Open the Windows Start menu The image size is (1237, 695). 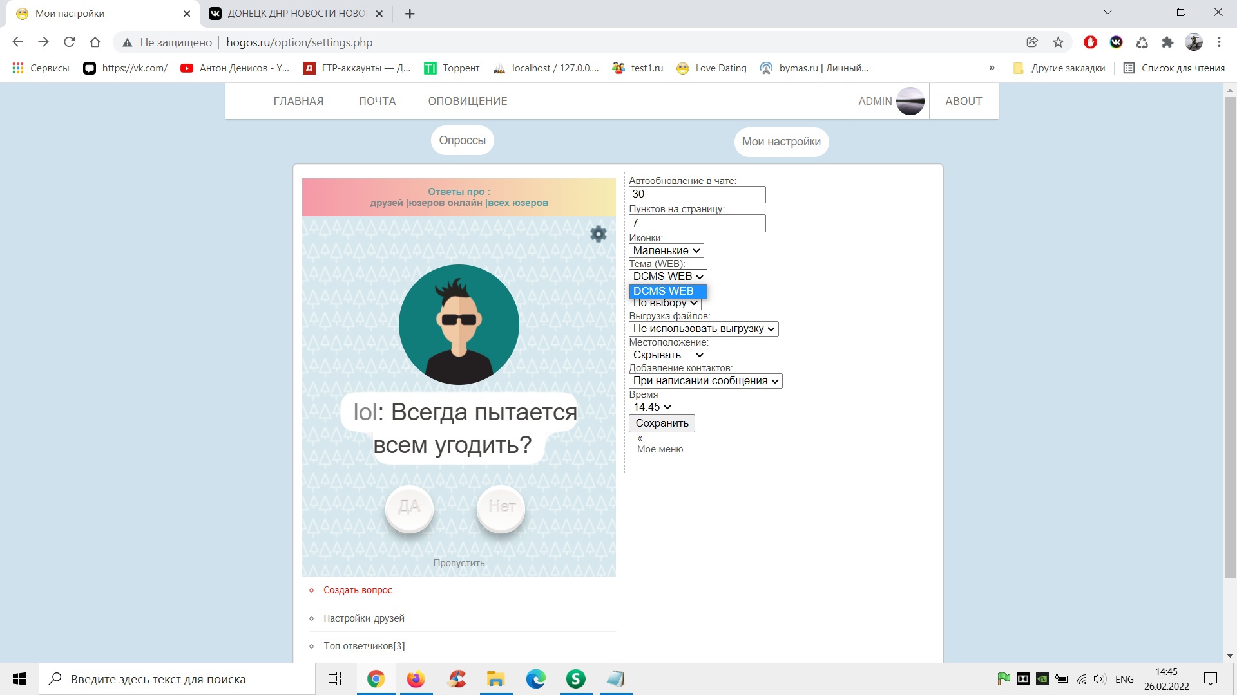(19, 679)
